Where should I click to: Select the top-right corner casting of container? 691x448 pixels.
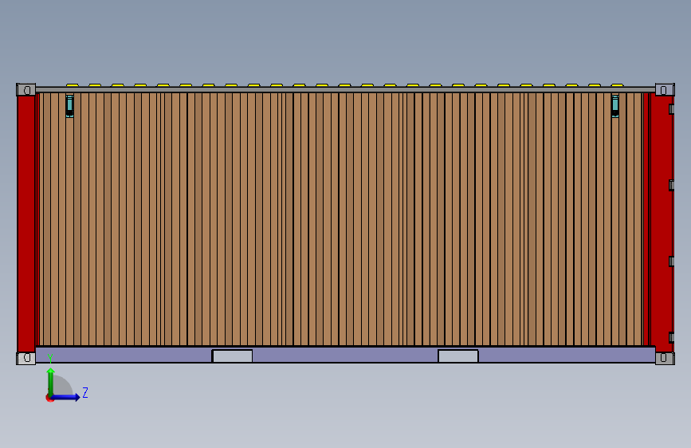(x=665, y=89)
